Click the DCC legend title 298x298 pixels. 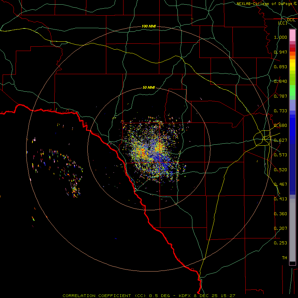[x=291, y=20]
